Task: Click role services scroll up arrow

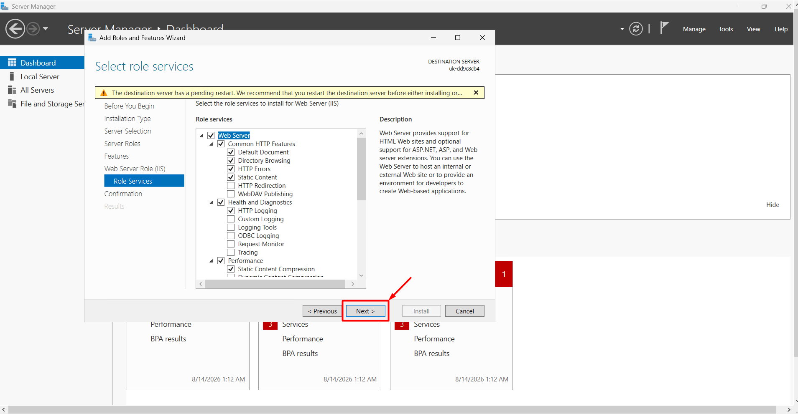Action: (362, 134)
